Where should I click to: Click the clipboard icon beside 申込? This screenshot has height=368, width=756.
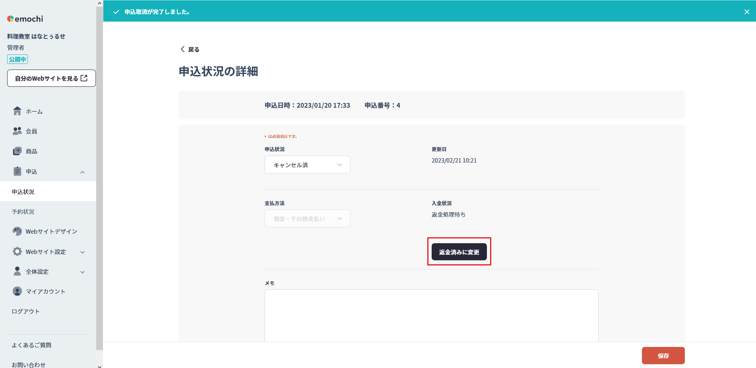click(17, 171)
